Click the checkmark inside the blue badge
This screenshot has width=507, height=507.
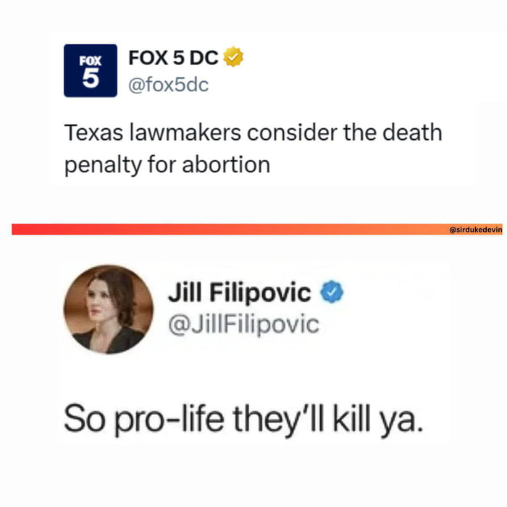pos(332,292)
